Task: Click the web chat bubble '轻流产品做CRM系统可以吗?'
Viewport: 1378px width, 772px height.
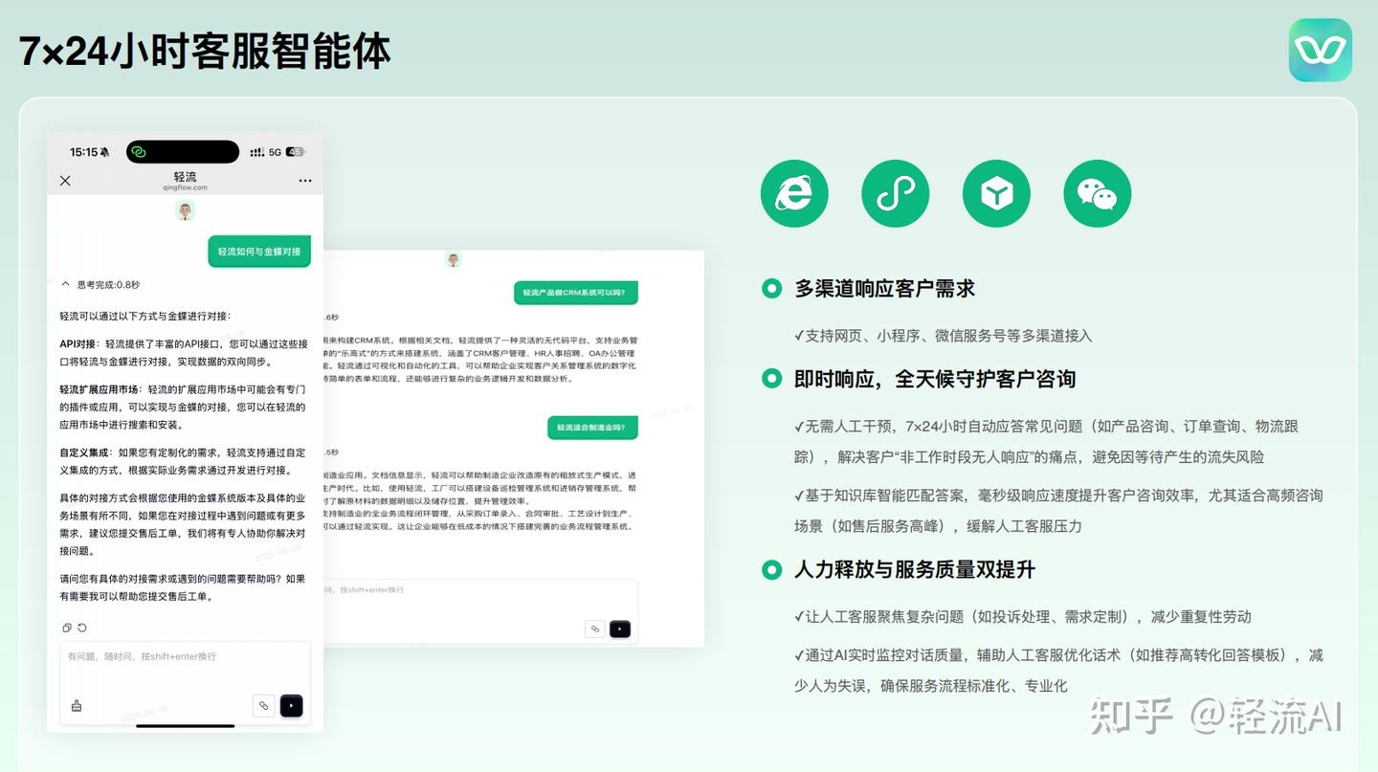Action: [x=576, y=292]
